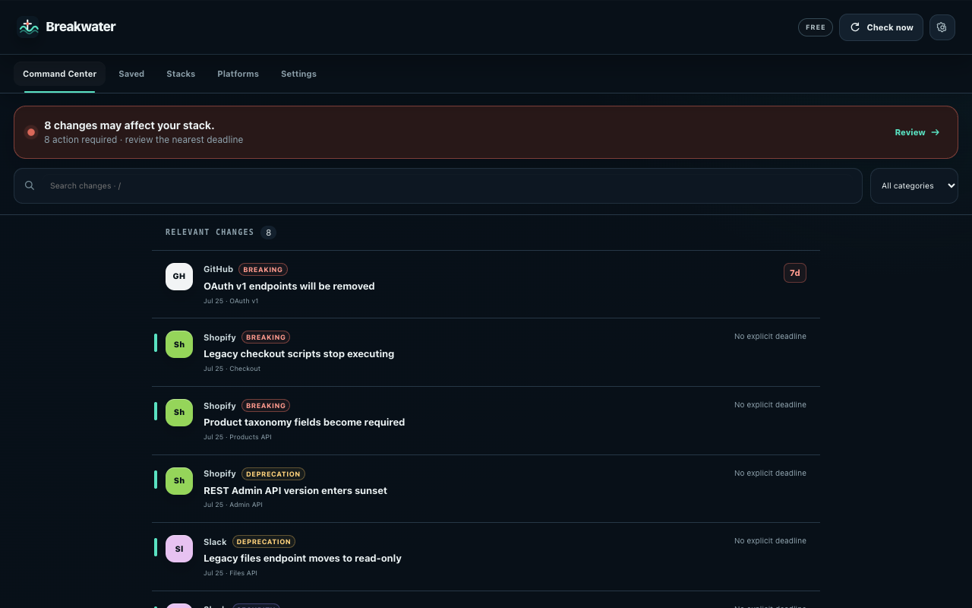Click the count badge next to Relevant Changes
The width and height of the screenshot is (972, 608).
(268, 233)
